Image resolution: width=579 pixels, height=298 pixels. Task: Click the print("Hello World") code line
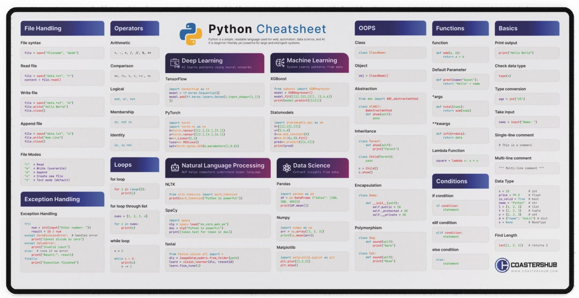(x=516, y=53)
